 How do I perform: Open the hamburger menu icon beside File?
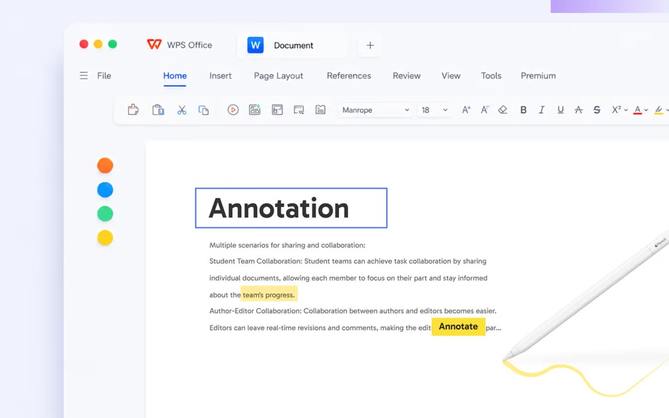coord(84,76)
